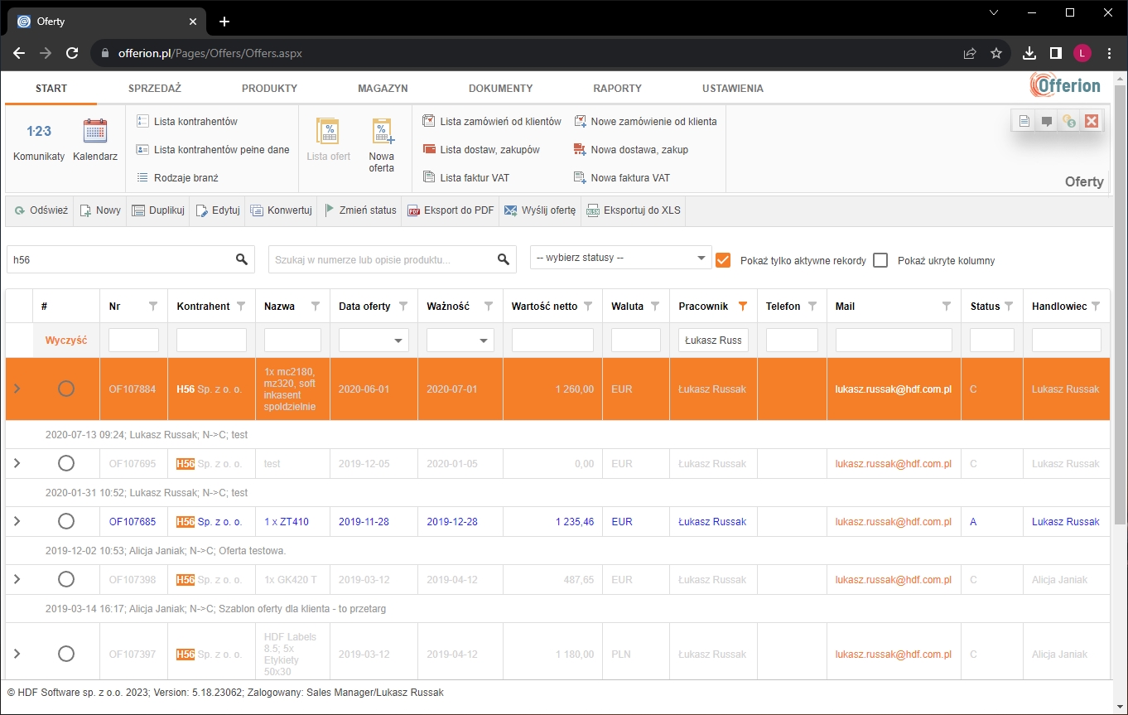Select the radio button for offer OF107685
This screenshot has width=1128, height=715.
(x=66, y=521)
